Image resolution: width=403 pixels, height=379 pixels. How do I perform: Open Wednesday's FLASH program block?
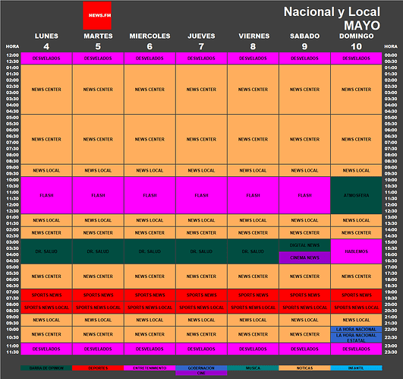(x=150, y=195)
